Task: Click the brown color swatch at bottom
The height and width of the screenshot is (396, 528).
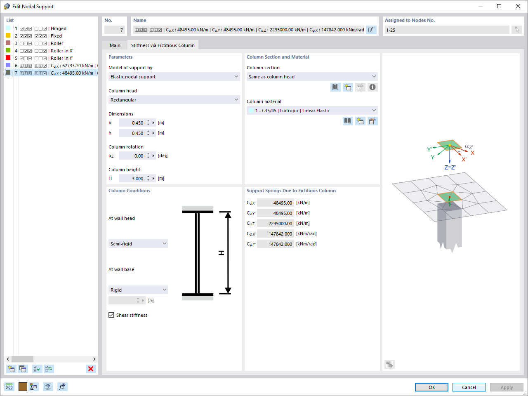Action: pos(23,387)
